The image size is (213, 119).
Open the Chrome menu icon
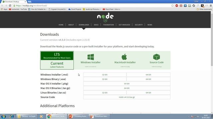click(x=211, y=6)
